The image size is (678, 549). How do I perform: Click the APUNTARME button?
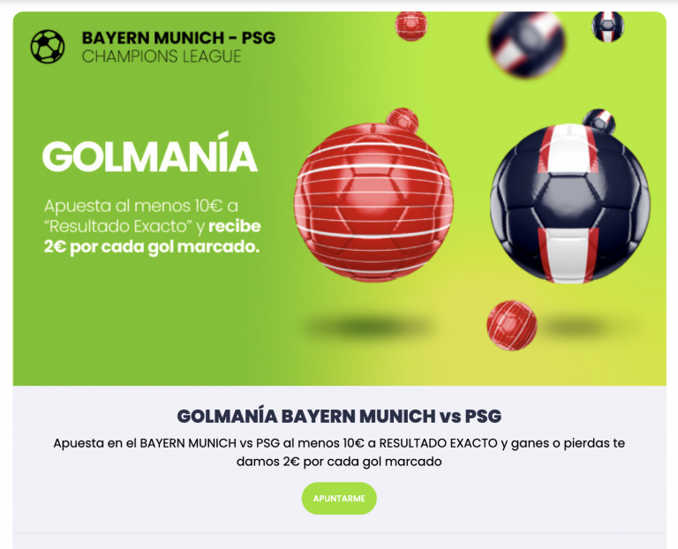coord(339,498)
